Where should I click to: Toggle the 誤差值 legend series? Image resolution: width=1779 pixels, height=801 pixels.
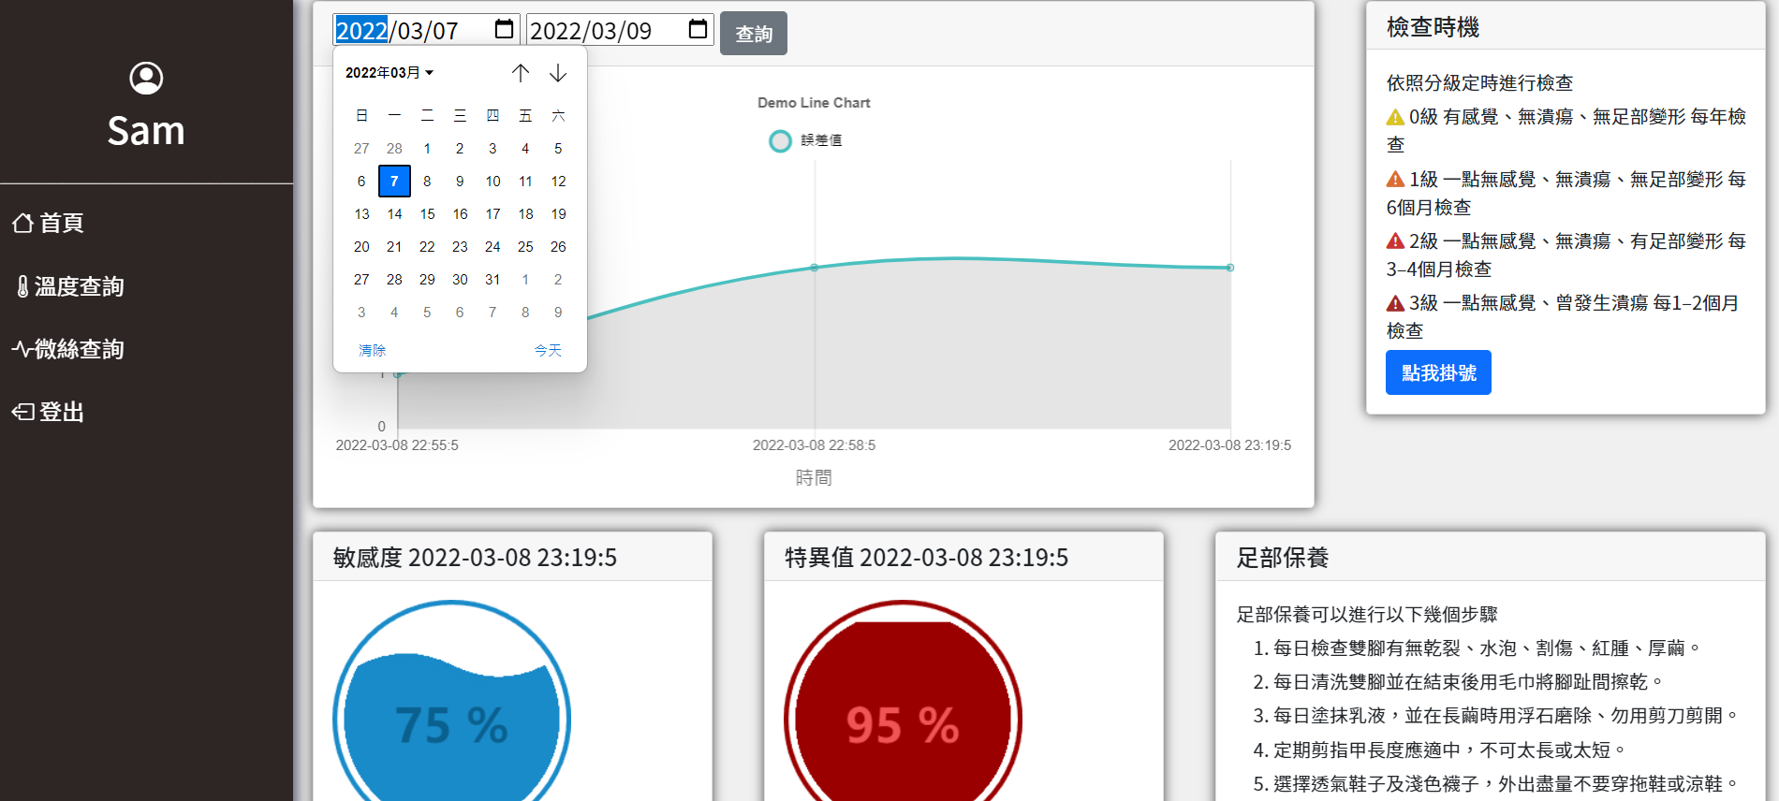coord(805,140)
